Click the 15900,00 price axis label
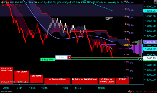 (x=150, y=16)
